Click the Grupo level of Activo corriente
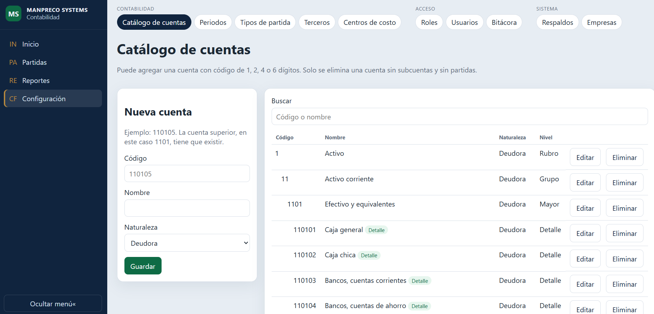The height and width of the screenshot is (314, 654). pyautogui.click(x=549, y=179)
